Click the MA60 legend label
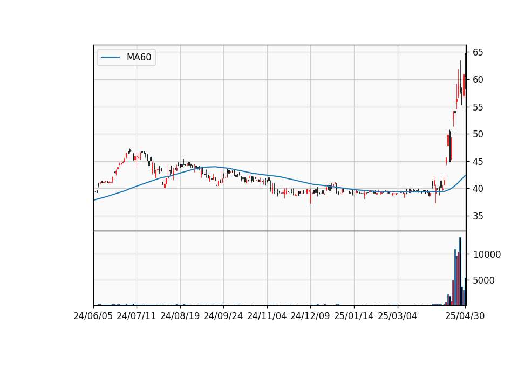The image size is (518, 372). tap(139, 57)
